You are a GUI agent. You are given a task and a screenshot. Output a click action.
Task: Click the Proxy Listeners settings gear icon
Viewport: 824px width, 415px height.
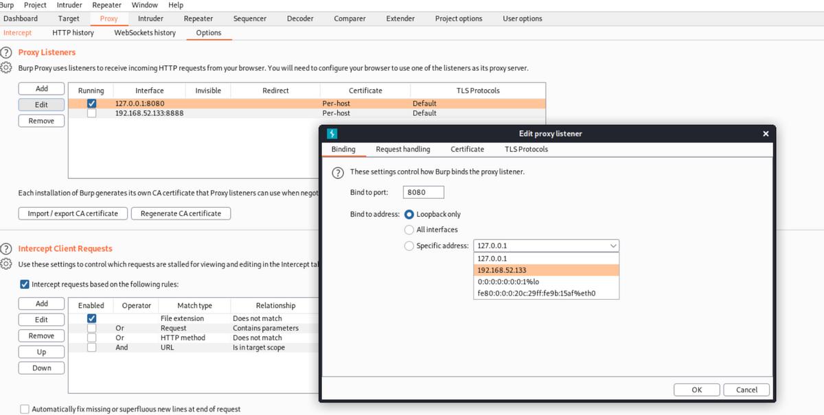(x=6, y=68)
